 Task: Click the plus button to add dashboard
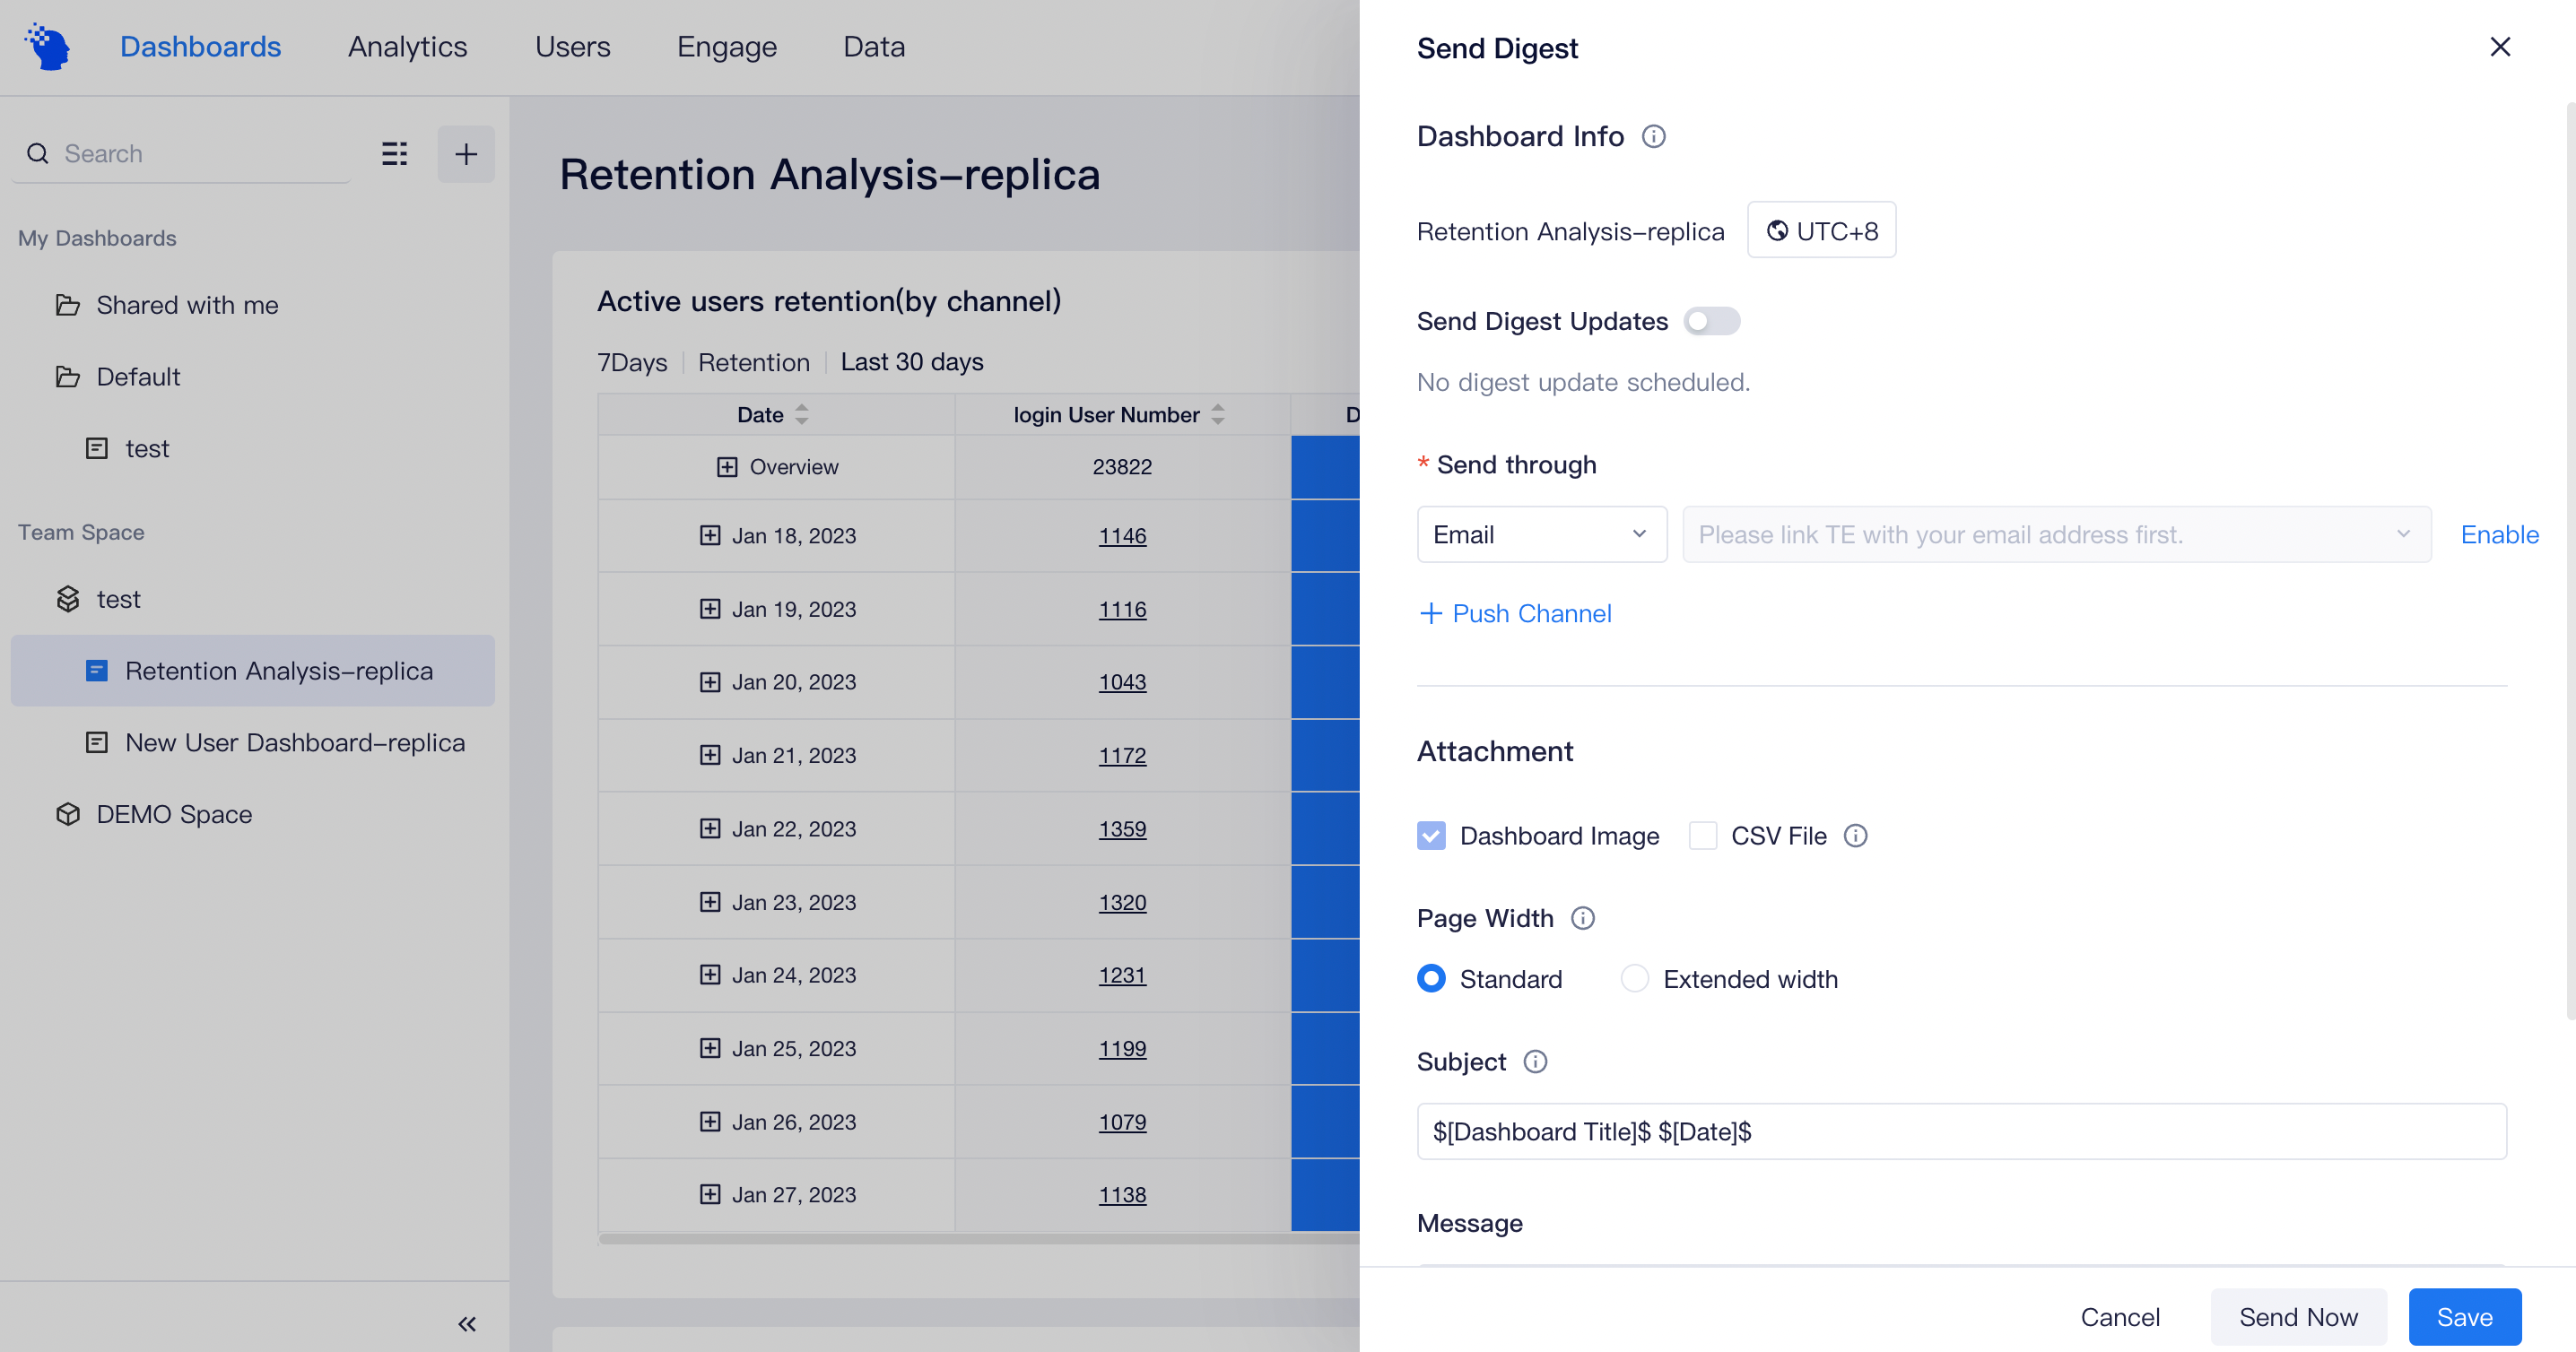click(466, 153)
